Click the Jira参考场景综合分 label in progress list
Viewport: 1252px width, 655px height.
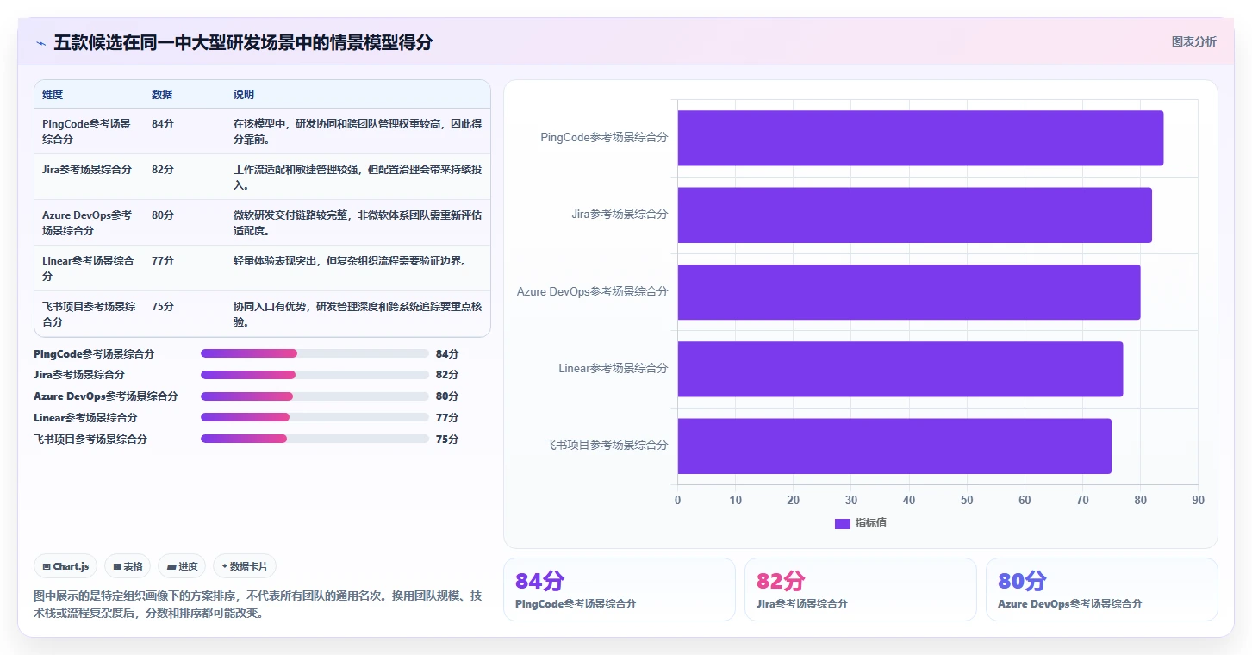(x=79, y=375)
